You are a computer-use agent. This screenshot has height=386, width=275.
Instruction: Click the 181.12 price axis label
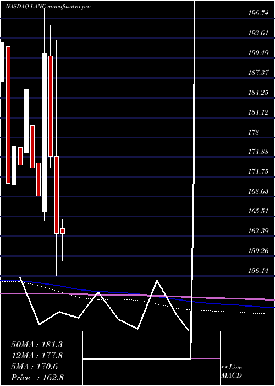tap(258, 112)
